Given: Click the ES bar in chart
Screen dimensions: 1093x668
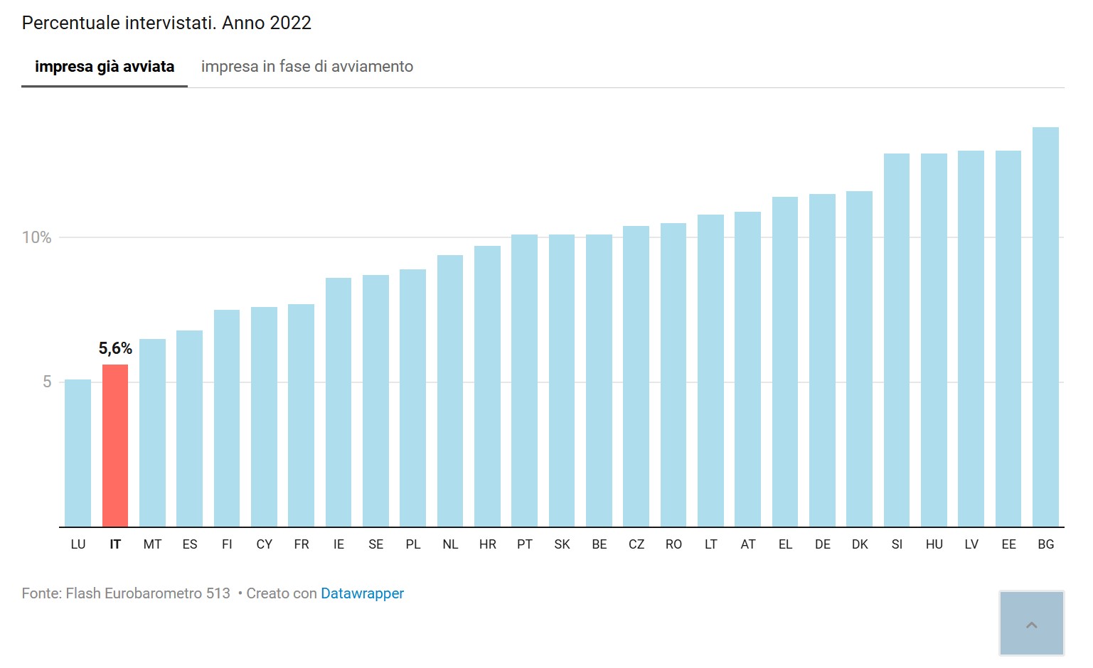Looking at the screenshot, I should pos(189,429).
